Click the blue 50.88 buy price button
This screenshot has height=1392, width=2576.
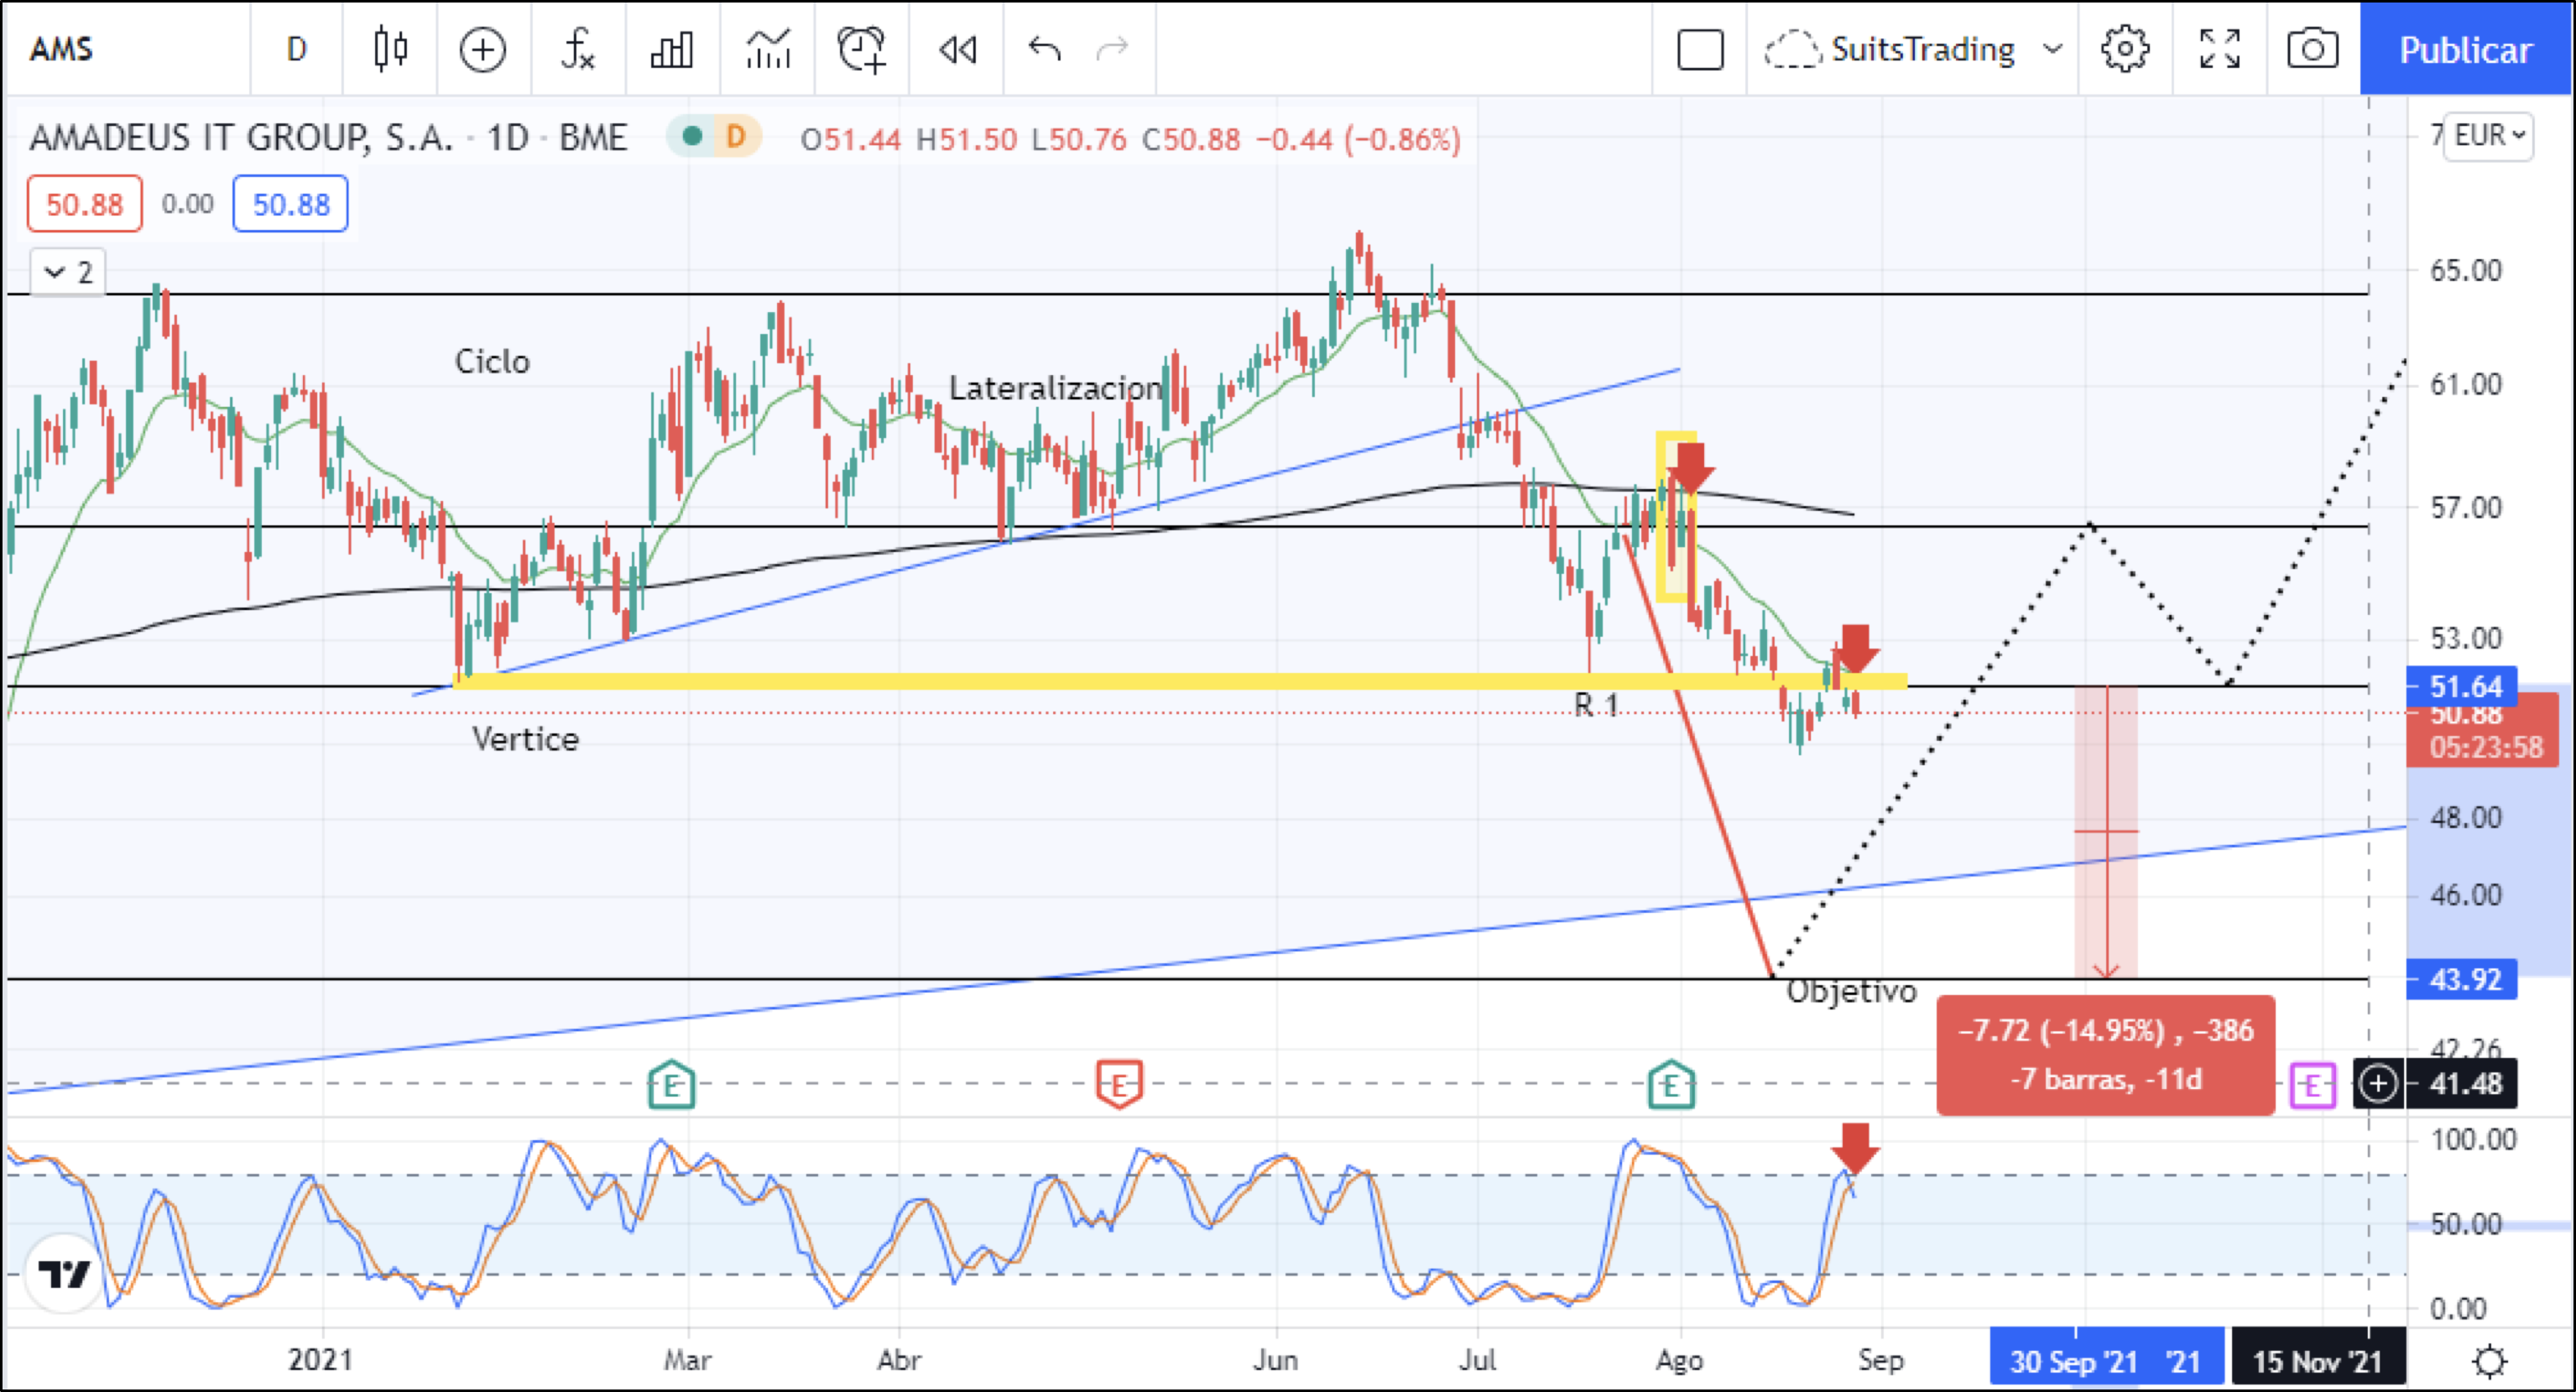[x=290, y=204]
